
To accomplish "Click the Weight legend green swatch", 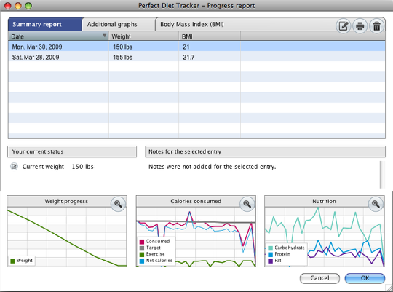I will (13, 261).
